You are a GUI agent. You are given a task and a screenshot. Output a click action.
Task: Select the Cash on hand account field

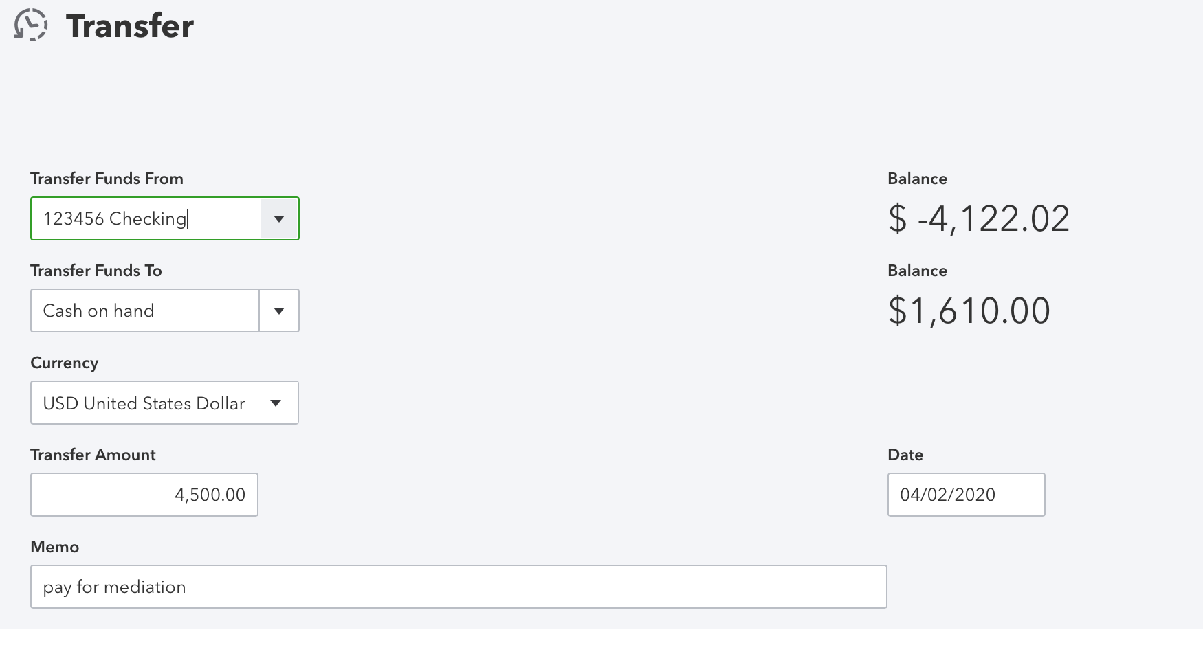click(145, 311)
